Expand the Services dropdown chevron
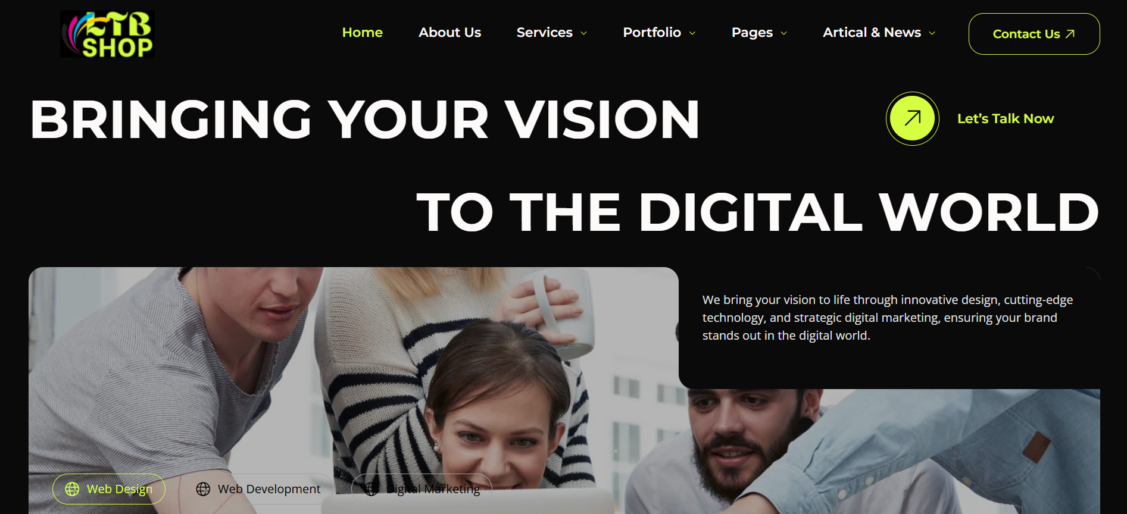The image size is (1127, 514). pos(583,33)
